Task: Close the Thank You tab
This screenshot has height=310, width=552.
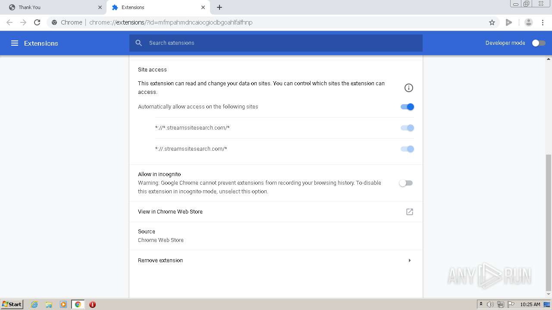Action: pos(100,7)
